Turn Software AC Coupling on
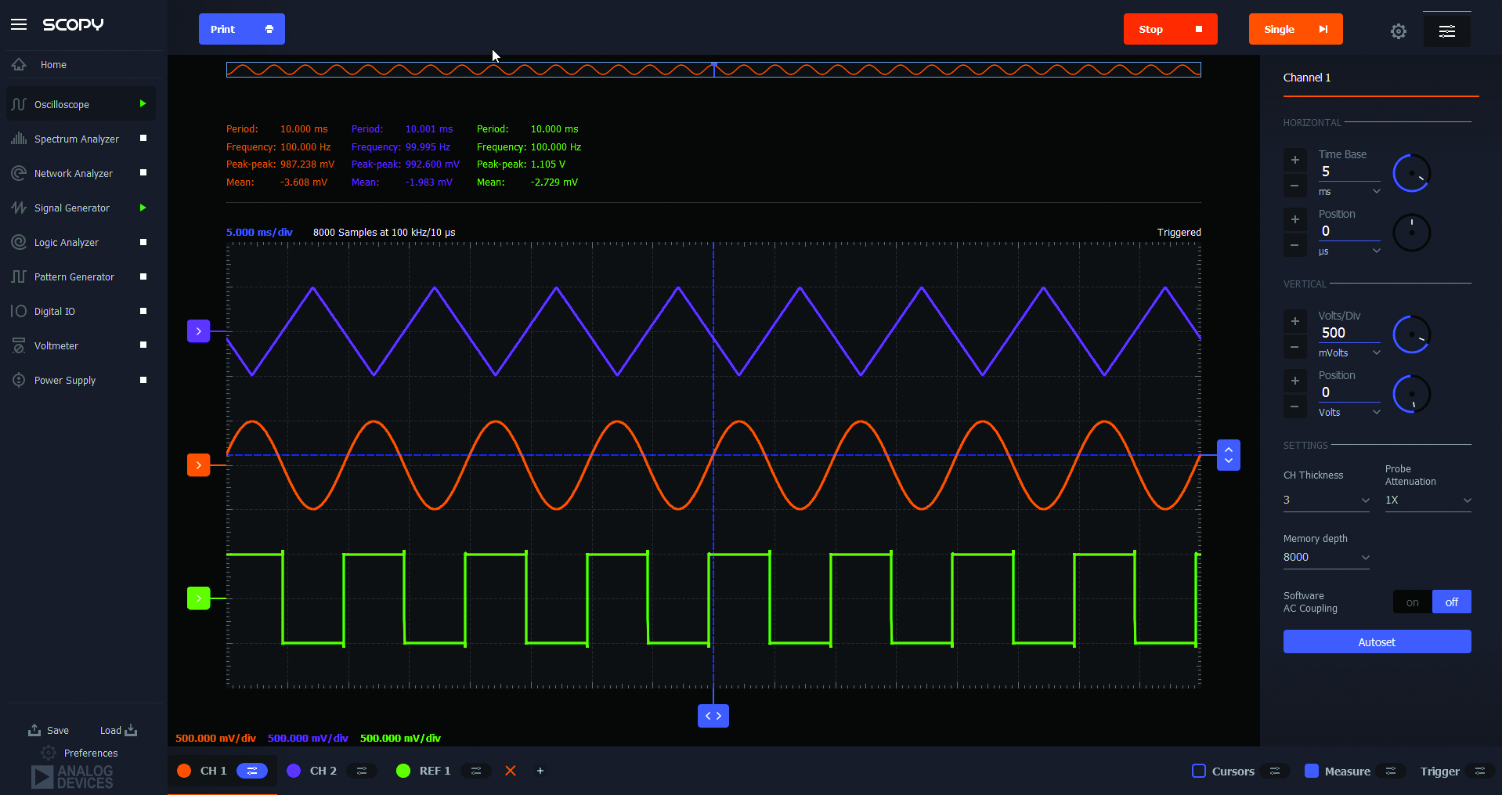Viewport: 1502px width, 795px height. pos(1412,602)
